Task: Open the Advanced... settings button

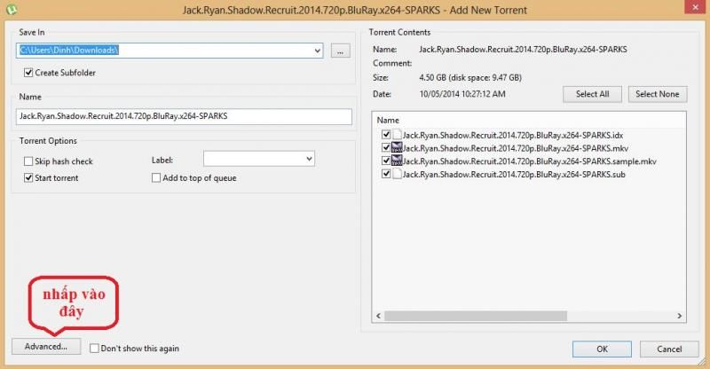Action: point(46,346)
